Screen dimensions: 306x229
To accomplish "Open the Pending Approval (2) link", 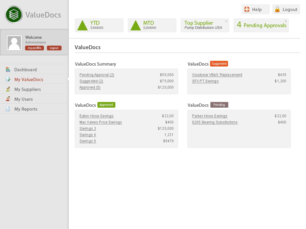I will (97, 75).
